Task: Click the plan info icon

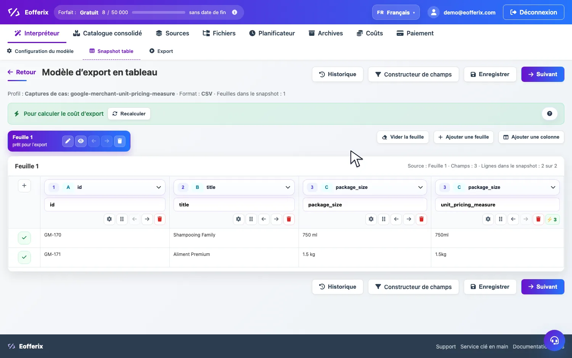Action: pos(235,12)
